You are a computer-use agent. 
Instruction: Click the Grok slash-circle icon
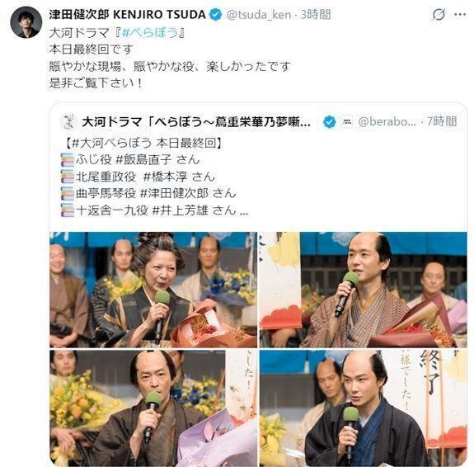point(439,14)
